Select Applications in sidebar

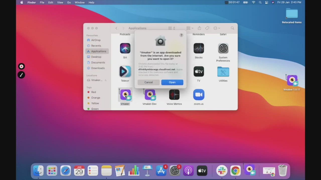(x=97, y=51)
